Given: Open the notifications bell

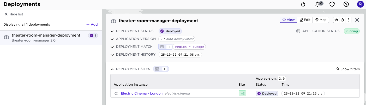Looking at the screenshot, I should pyautogui.click(x=317, y=4).
